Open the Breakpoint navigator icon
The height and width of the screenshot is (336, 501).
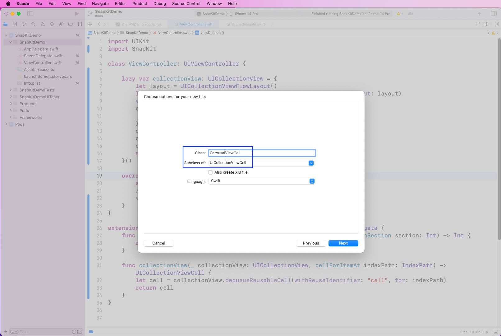coord(71,24)
